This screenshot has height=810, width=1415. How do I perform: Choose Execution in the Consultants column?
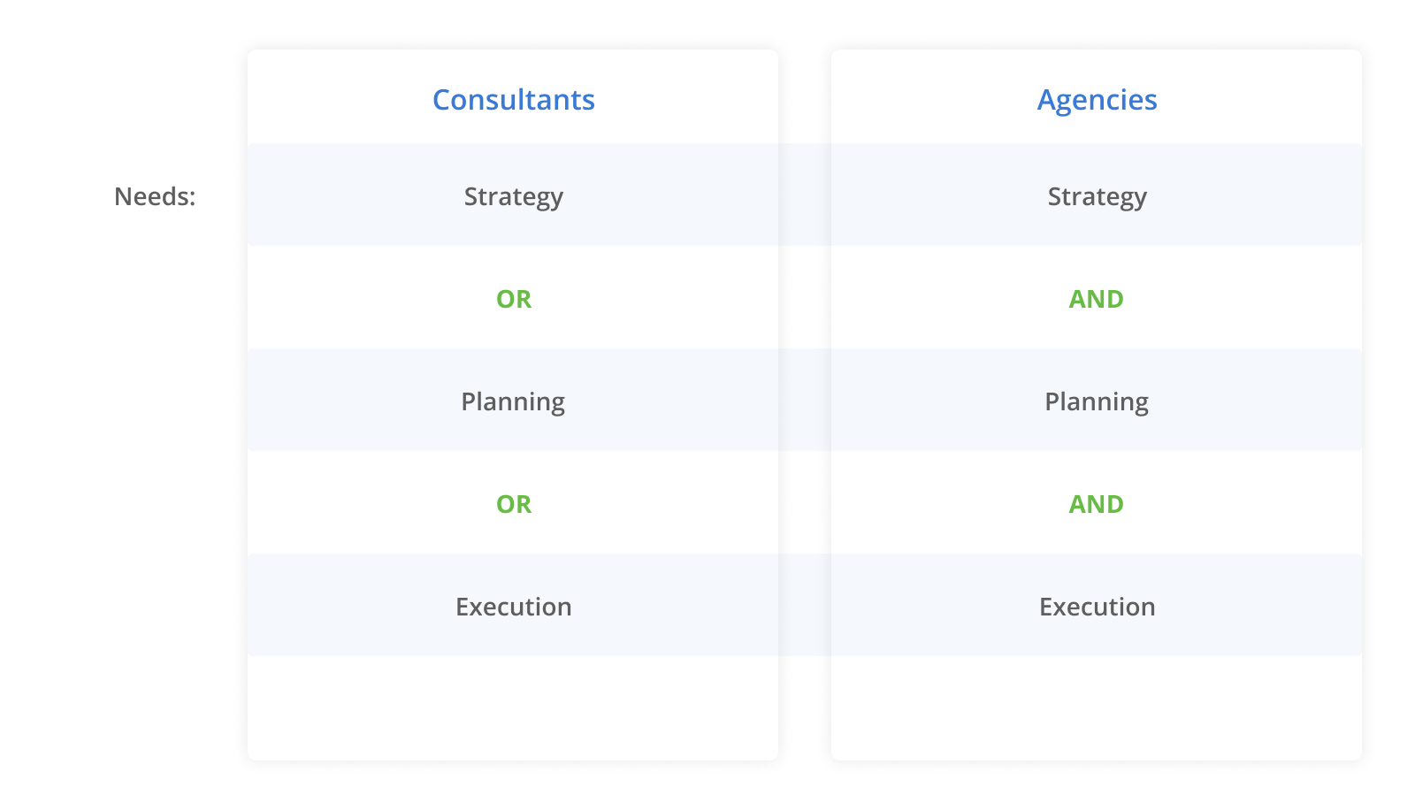pos(513,607)
